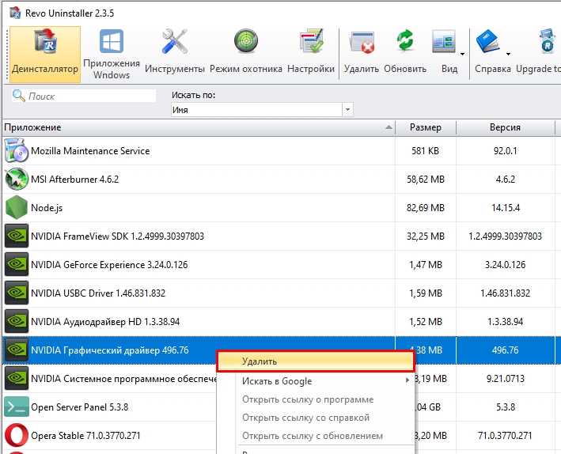The image size is (561, 454).
Task: Click version cell 9.21.0713
Action: pyautogui.click(x=505, y=379)
